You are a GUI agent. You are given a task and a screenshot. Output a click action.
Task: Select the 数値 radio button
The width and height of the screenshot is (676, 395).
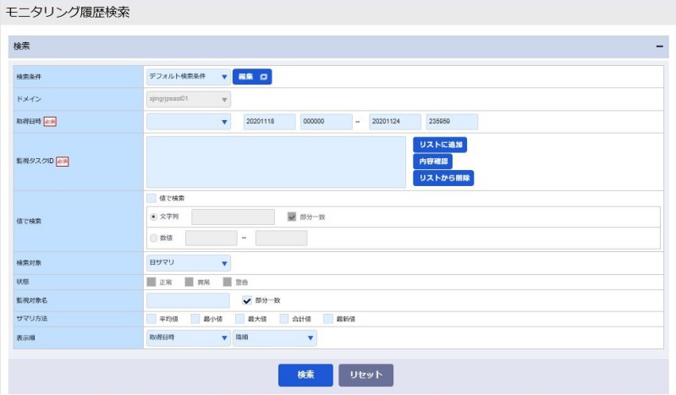click(x=153, y=238)
